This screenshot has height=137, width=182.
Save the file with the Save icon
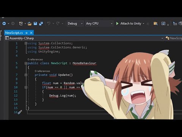tap(35, 24)
